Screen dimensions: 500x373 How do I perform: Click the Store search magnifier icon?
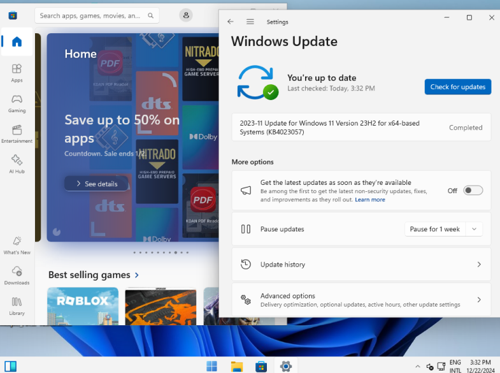[150, 15]
